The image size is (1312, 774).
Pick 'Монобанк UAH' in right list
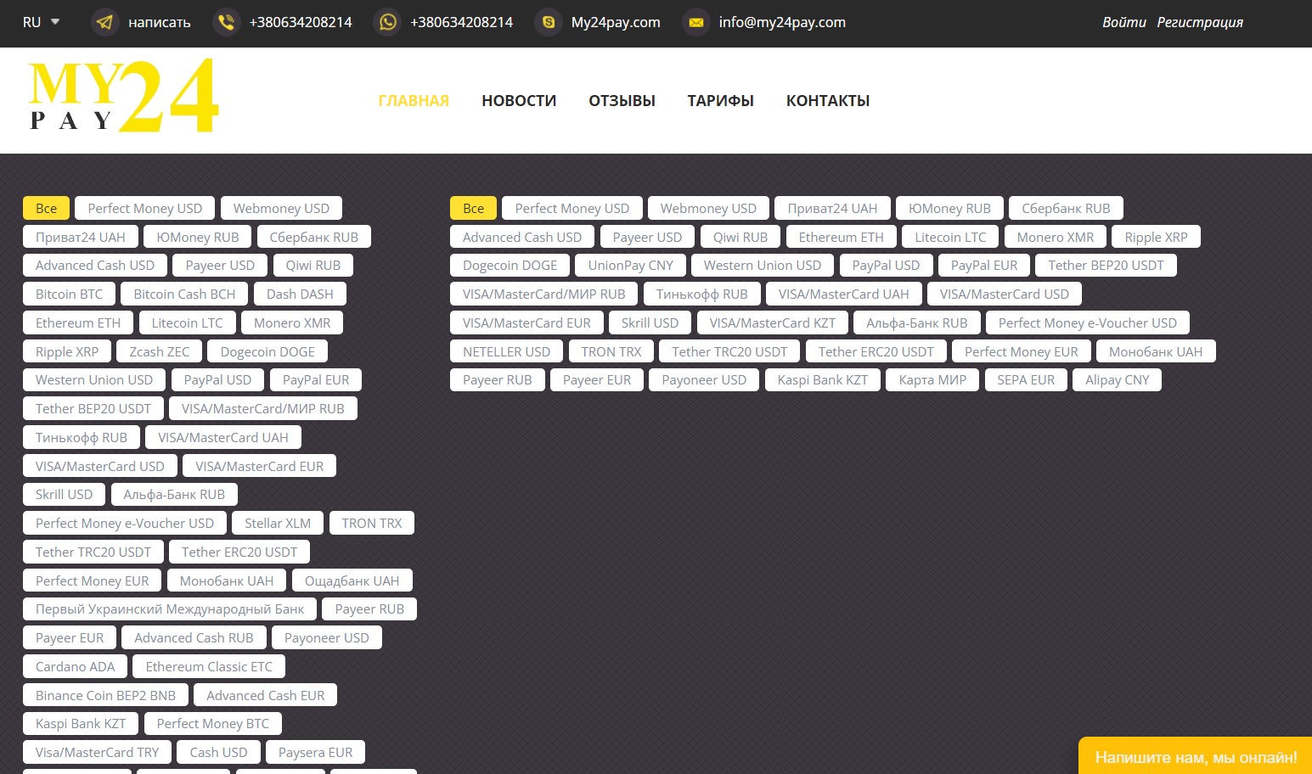[x=1156, y=352]
